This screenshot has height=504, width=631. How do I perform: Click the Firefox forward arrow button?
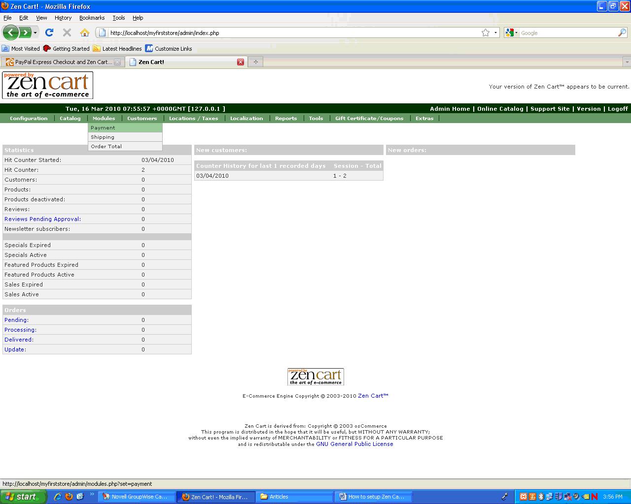point(25,32)
